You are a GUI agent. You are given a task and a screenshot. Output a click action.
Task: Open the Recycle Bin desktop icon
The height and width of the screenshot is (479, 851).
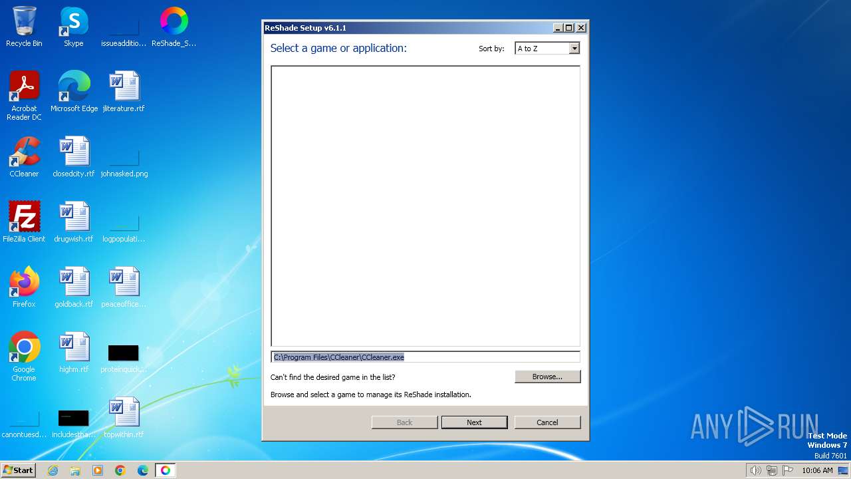pyautogui.click(x=24, y=27)
